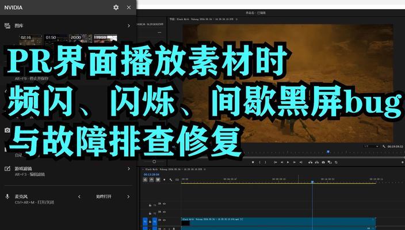Click the Go to In button

click(x=276, y=162)
